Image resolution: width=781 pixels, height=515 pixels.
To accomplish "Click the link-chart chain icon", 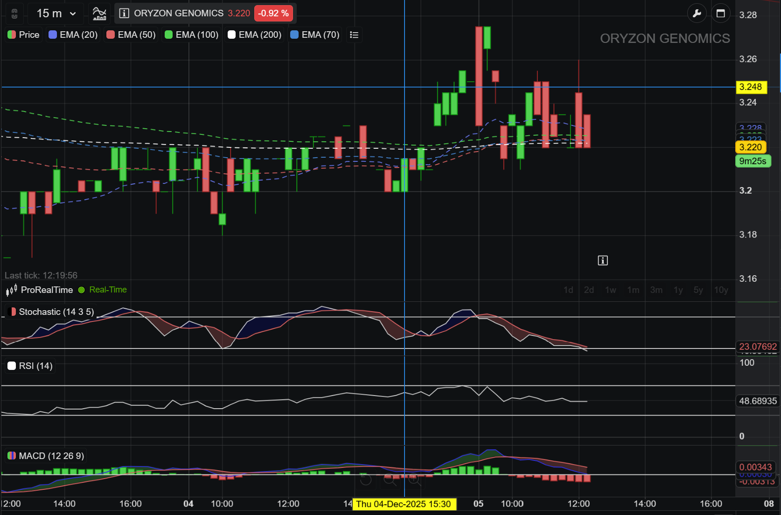I will pyautogui.click(x=14, y=14).
